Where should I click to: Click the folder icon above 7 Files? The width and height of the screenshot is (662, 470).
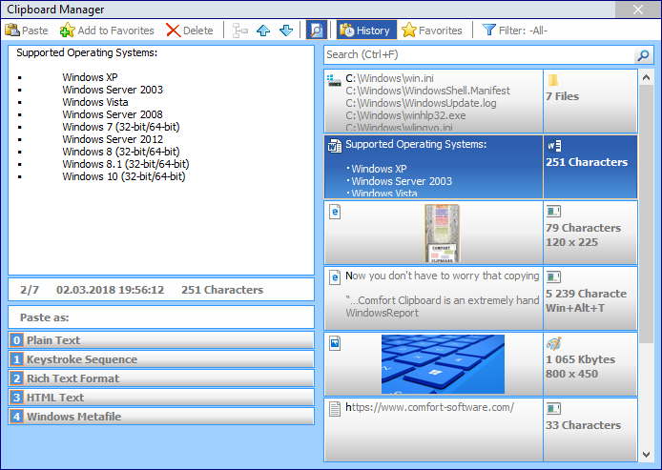coord(553,80)
